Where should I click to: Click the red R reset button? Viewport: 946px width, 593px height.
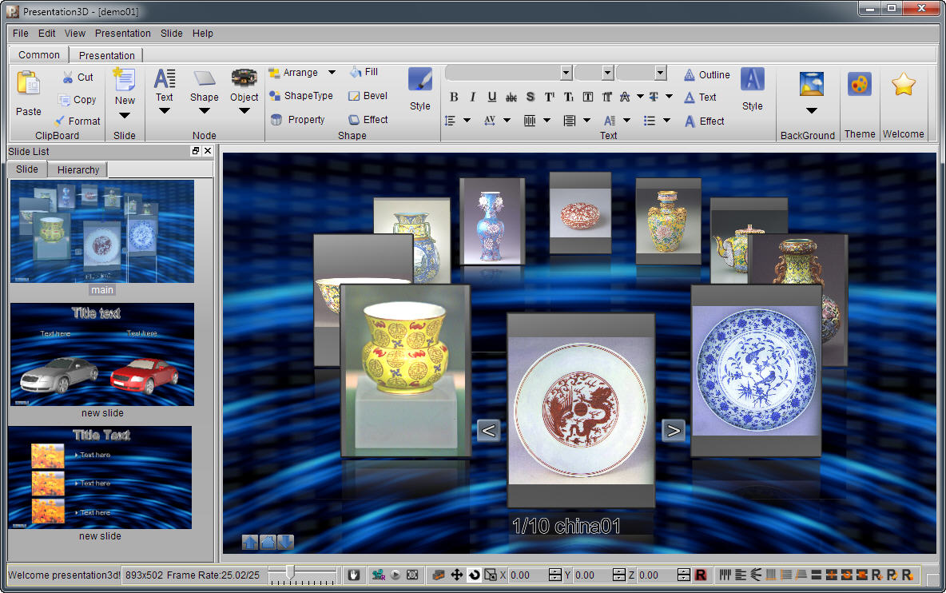coord(701,575)
